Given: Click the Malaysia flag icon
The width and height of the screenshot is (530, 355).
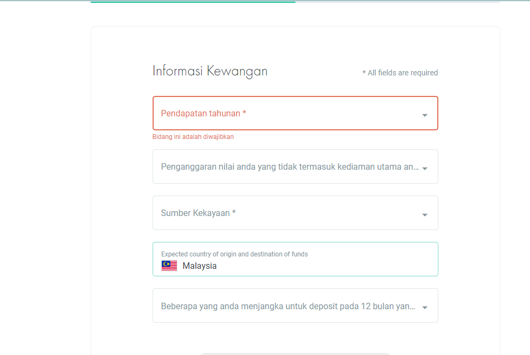Looking at the screenshot, I should [x=169, y=266].
